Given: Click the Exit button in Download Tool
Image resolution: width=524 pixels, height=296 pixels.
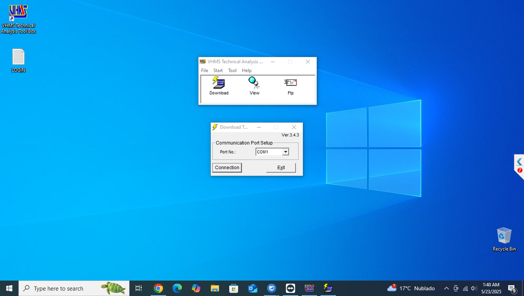Looking at the screenshot, I should pyautogui.click(x=281, y=167).
